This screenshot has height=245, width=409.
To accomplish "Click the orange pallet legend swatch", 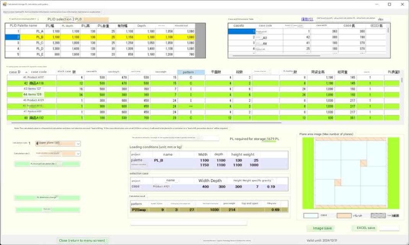I will [x=344, y=216].
